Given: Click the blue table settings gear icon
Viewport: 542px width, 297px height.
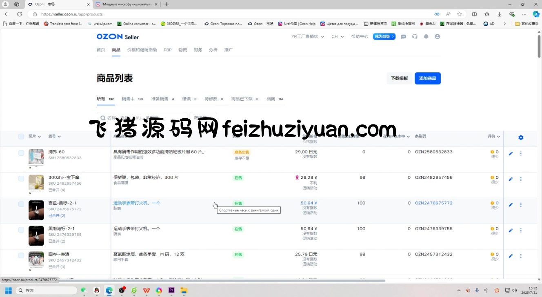Looking at the screenshot, I should (x=521, y=137).
